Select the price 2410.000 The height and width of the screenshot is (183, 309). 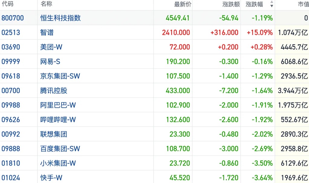(176, 33)
